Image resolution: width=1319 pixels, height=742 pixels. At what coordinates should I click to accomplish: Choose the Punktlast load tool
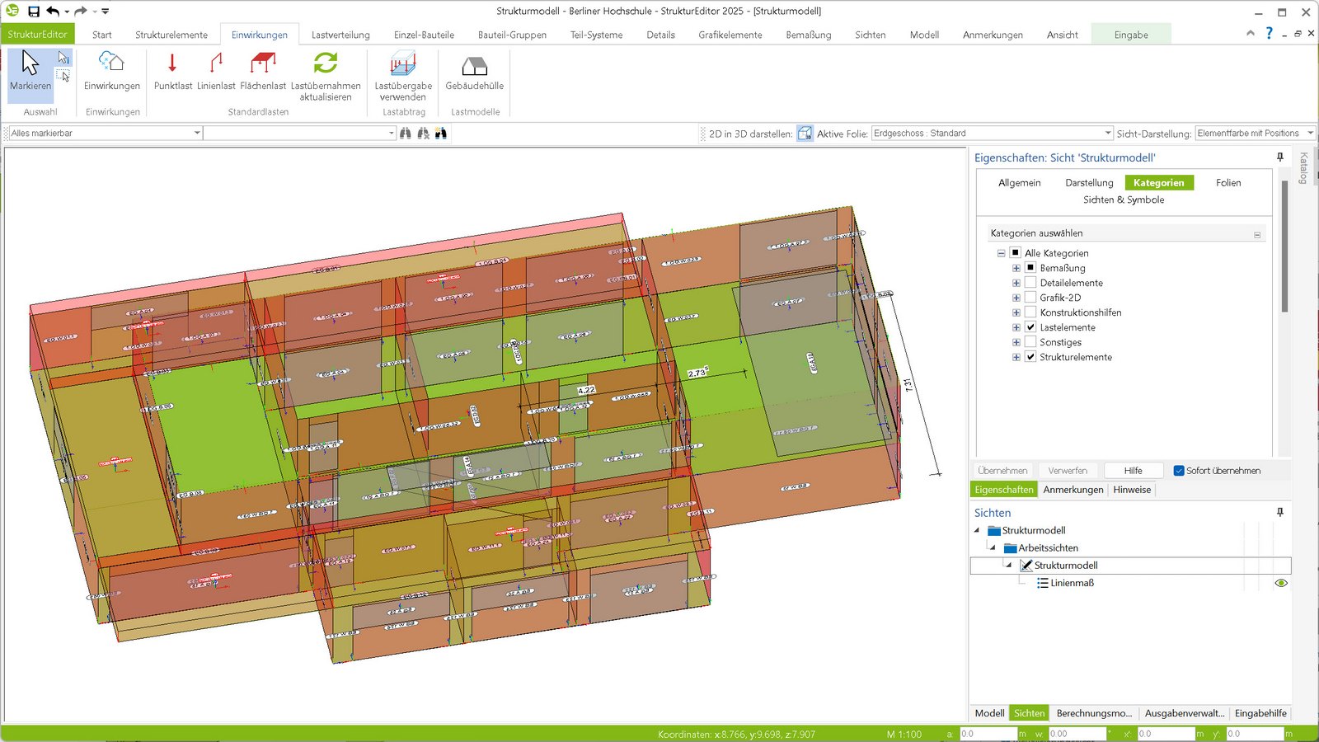[x=172, y=71]
